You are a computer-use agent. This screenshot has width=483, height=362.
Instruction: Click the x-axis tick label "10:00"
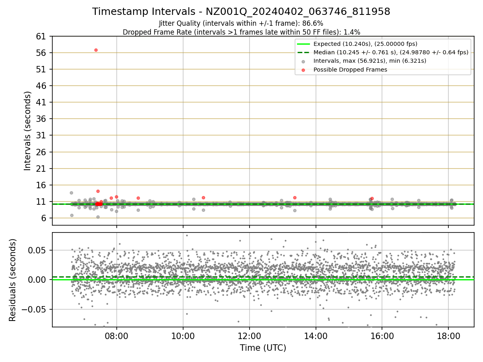(183, 336)
